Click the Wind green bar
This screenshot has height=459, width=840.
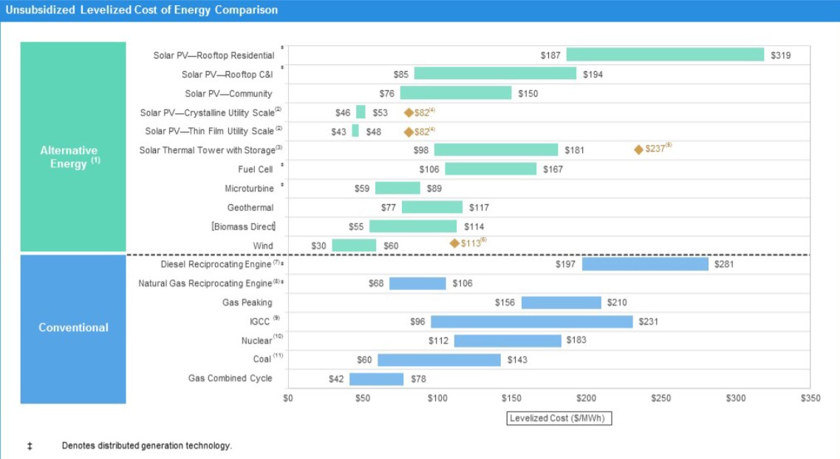click(x=354, y=245)
